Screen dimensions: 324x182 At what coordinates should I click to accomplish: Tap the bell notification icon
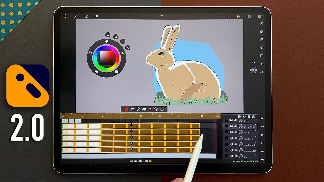(x=97, y=16)
